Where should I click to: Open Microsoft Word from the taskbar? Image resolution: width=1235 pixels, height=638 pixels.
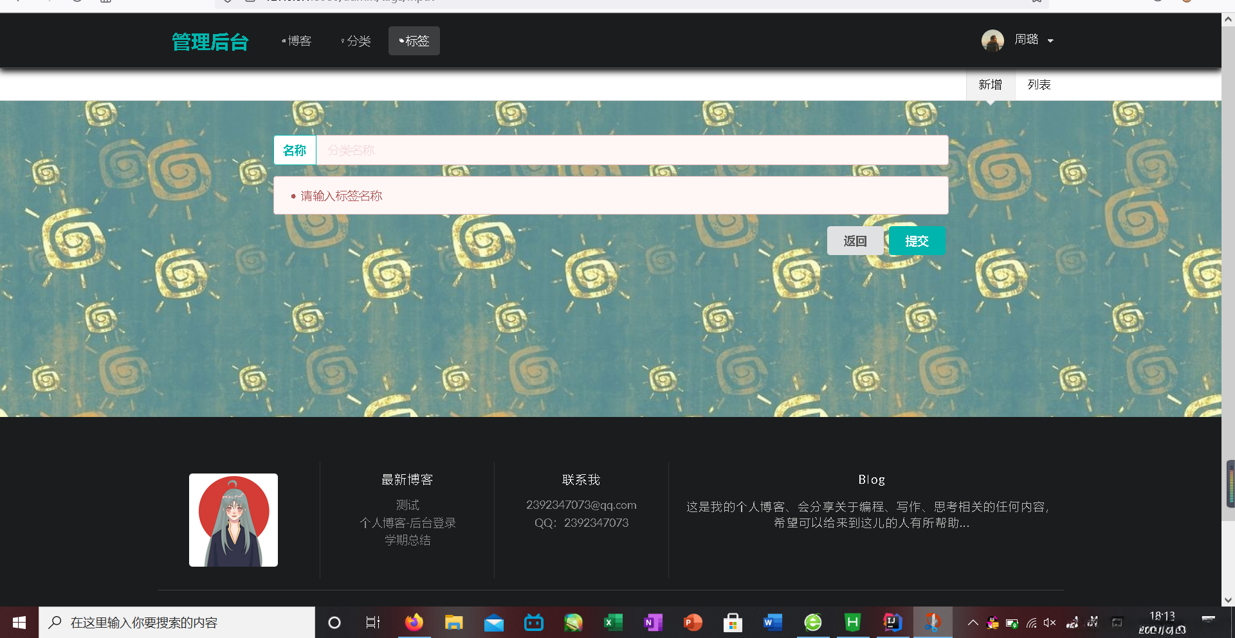(x=772, y=622)
